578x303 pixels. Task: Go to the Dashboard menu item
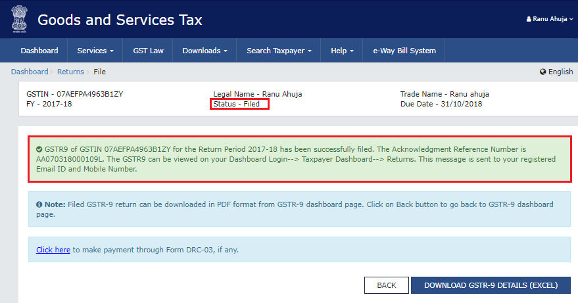coord(39,51)
